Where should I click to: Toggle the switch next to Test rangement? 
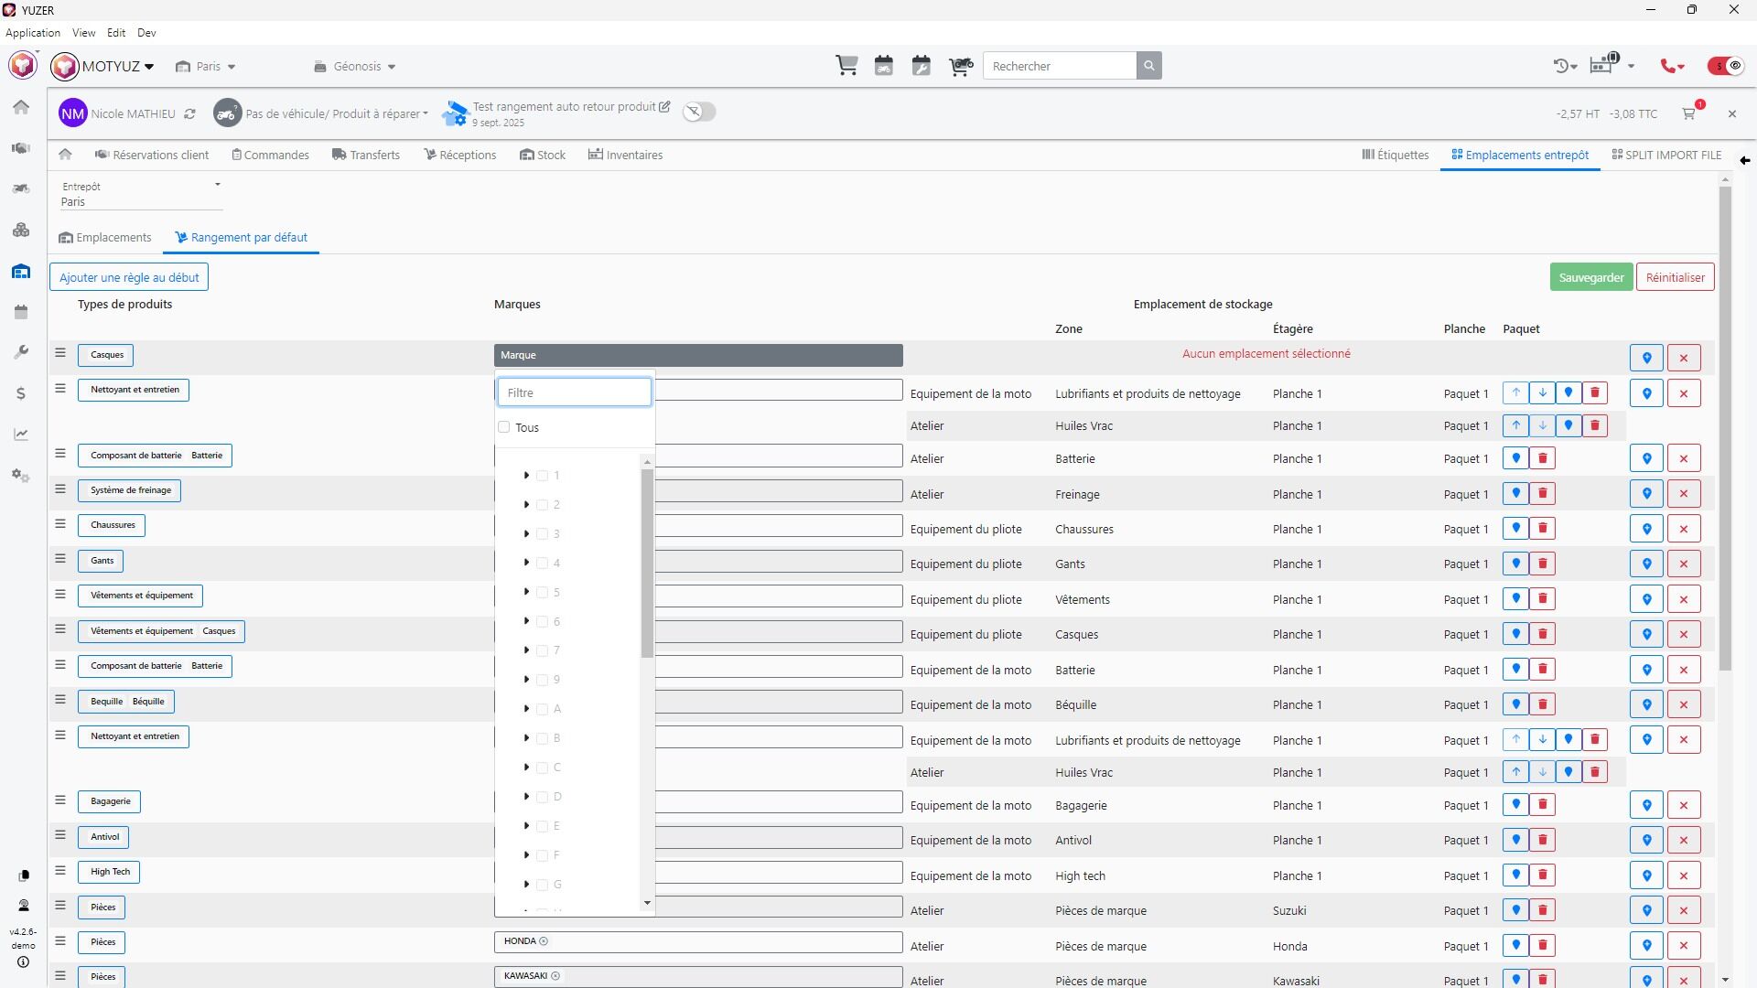(x=700, y=112)
